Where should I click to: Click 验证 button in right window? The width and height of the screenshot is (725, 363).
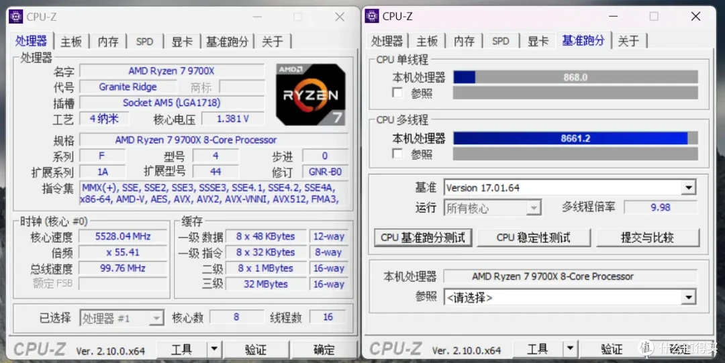coord(612,349)
